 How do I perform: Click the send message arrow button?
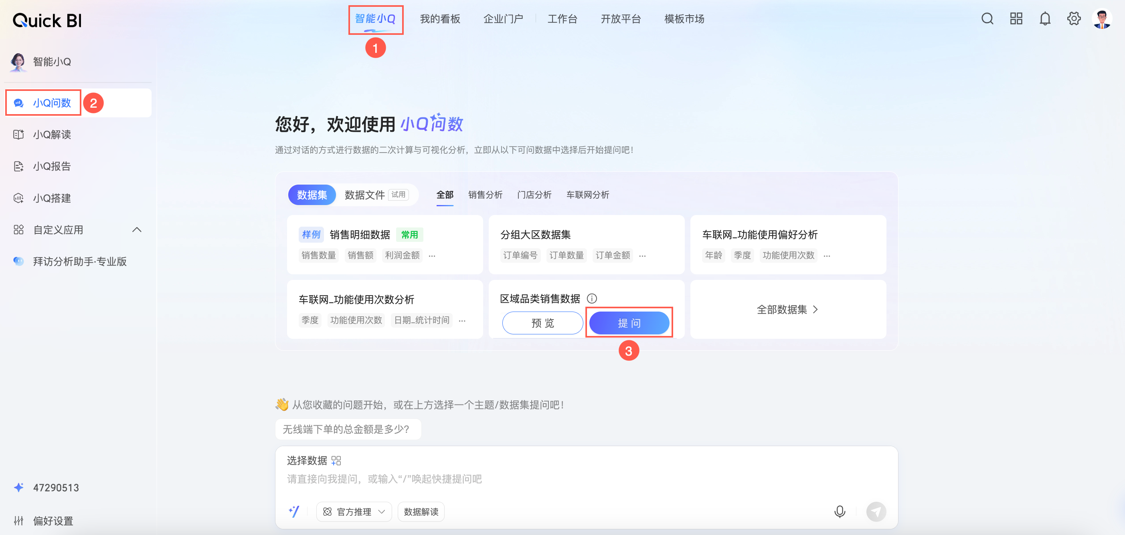coord(876,511)
